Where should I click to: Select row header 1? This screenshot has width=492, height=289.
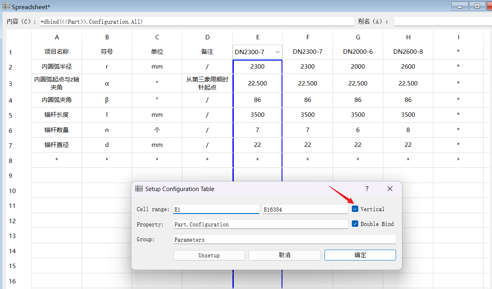pyautogui.click(x=10, y=52)
